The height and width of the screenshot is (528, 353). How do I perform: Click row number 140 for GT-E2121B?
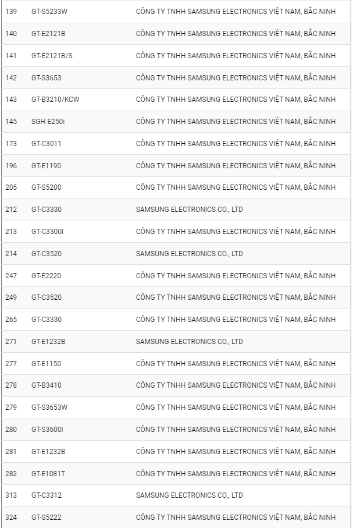[x=11, y=34]
